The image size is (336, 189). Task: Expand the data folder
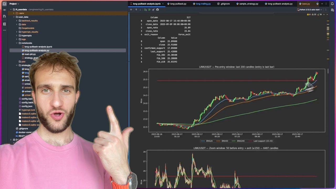pyautogui.click(x=17, y=24)
